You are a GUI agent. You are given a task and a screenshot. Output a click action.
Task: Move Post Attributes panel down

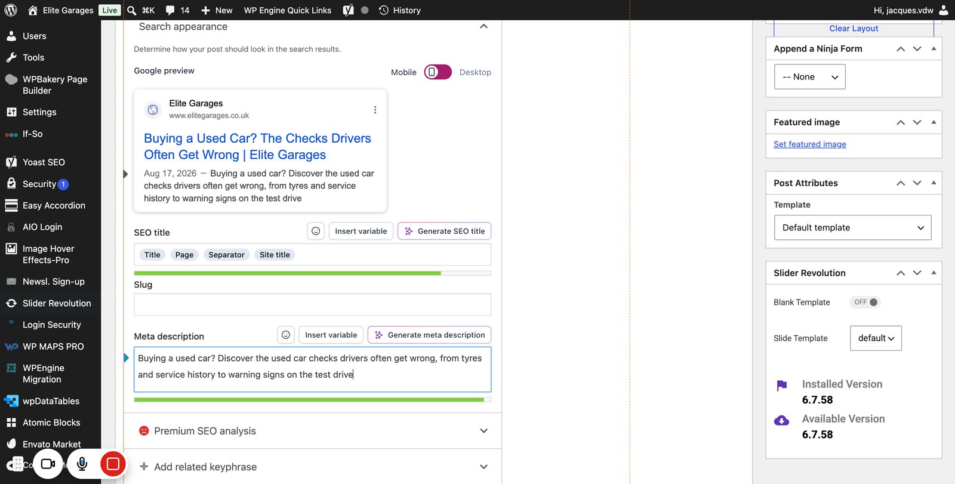point(917,183)
